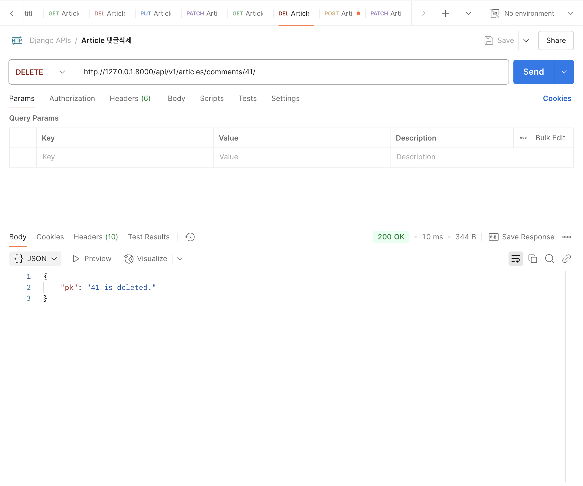Select the PUT Article tab
Viewport: 583px width, 486px height.
(x=156, y=13)
